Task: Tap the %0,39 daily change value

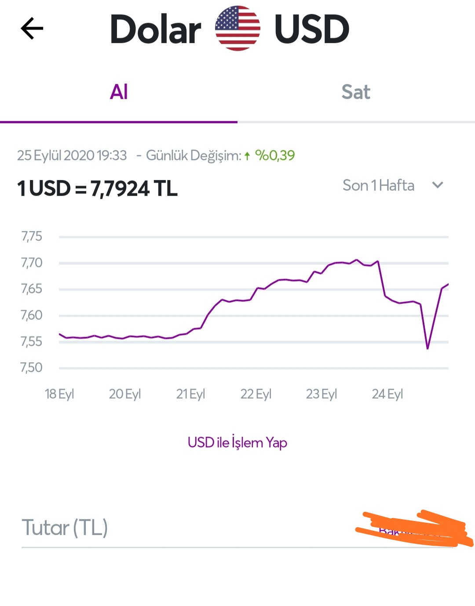Action: 275,155
